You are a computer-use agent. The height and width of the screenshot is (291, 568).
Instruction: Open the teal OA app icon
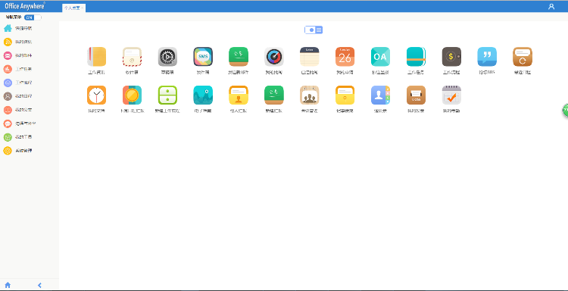(x=380, y=57)
